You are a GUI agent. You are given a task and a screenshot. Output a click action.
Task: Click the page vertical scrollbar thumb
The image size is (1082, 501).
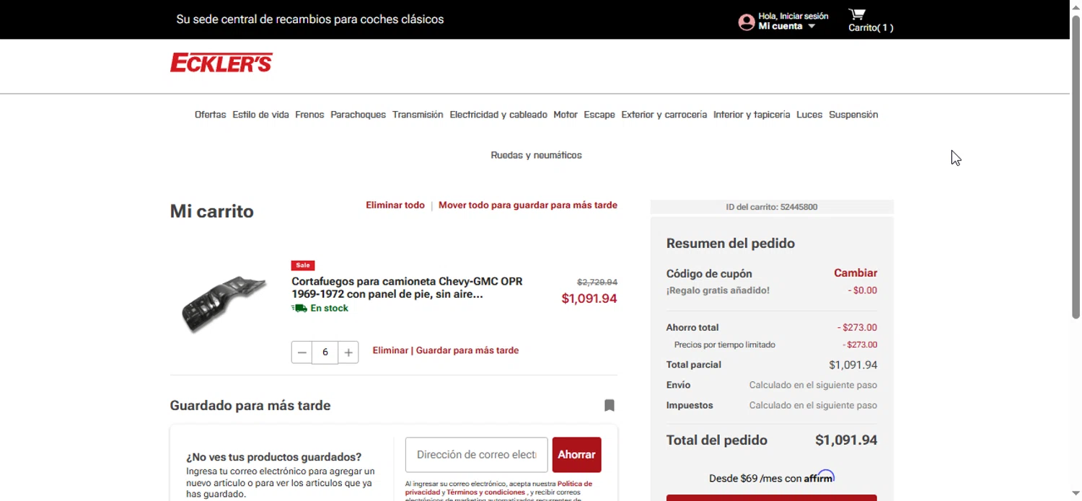[x=1076, y=167]
